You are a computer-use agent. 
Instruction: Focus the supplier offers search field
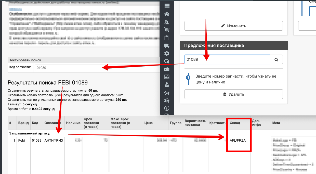click(x=227, y=59)
